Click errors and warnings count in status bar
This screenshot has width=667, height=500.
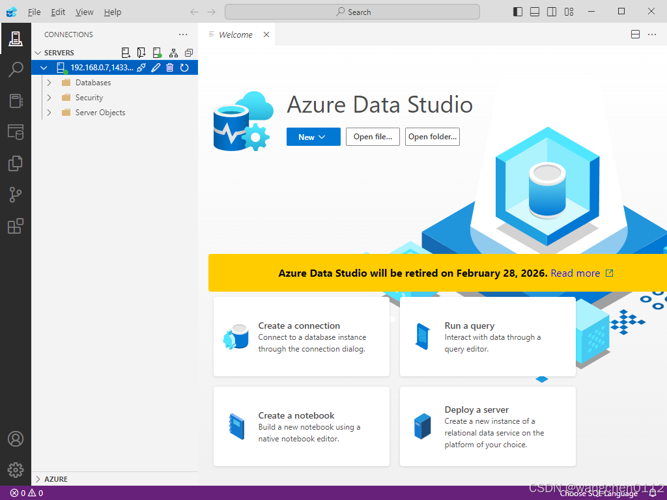pos(26,493)
